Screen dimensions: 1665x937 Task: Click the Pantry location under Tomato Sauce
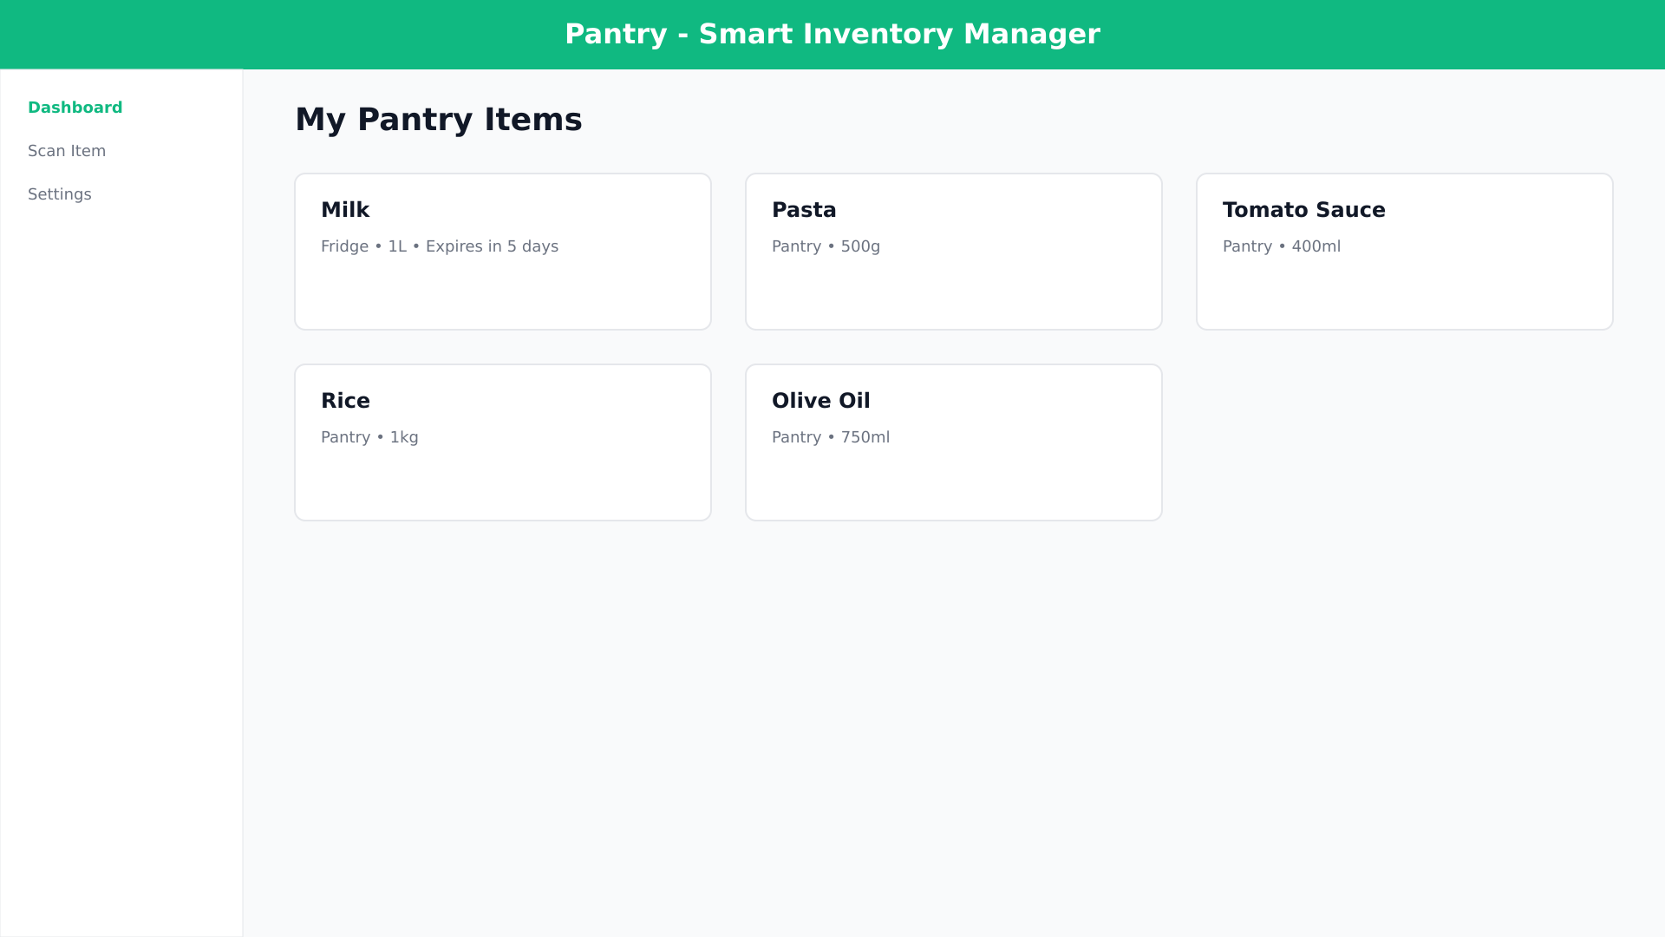[x=1247, y=246]
